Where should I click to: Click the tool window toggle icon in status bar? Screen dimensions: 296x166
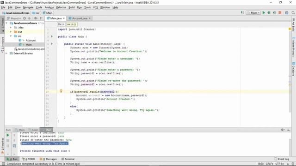[x=3, y=164]
